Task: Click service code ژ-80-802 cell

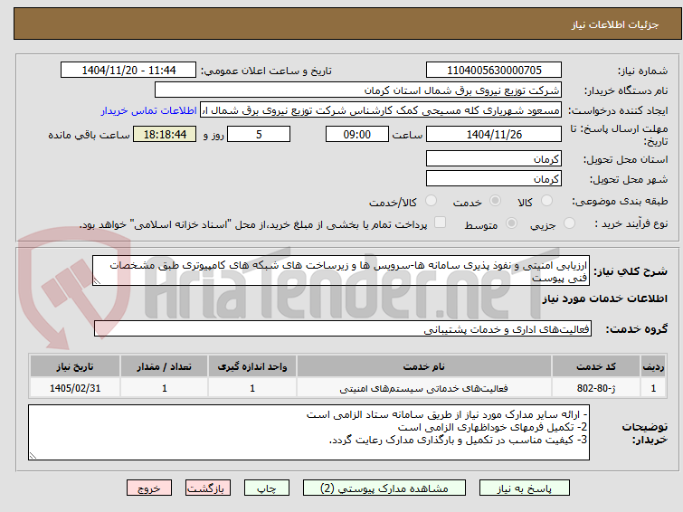Action: point(595,388)
